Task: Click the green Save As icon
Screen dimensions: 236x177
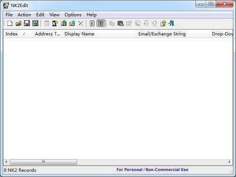Action: pyautogui.click(x=35, y=24)
